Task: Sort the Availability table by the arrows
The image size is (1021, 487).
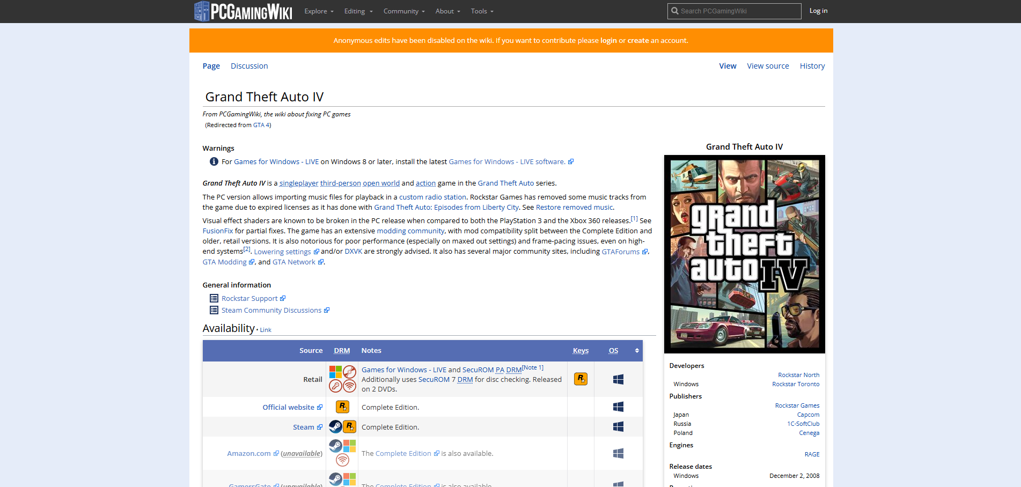Action: click(637, 351)
